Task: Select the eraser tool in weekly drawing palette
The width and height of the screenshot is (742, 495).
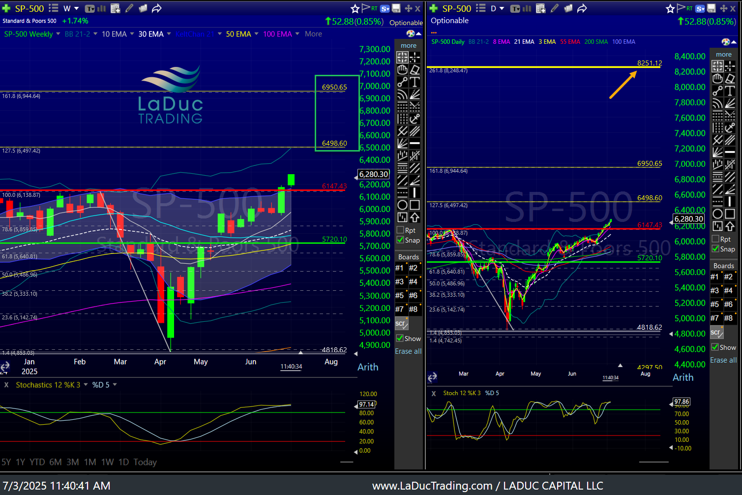Action: [415, 69]
